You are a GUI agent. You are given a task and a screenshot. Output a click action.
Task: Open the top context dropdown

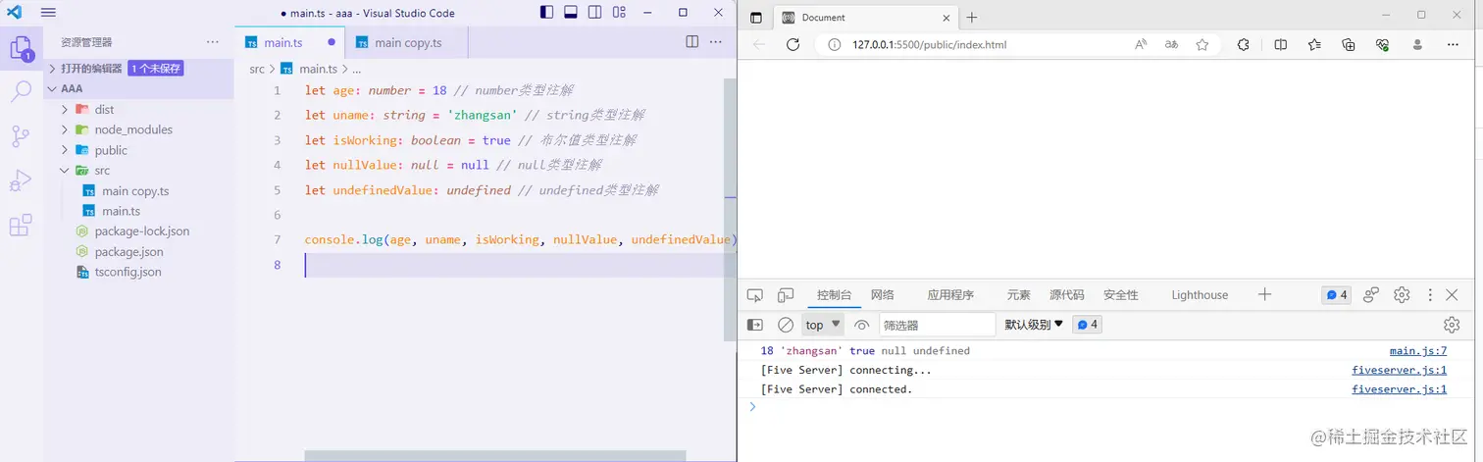(823, 325)
